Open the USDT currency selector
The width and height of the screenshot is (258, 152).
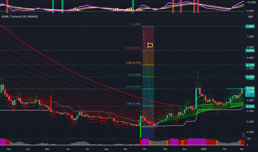pos(251,17)
